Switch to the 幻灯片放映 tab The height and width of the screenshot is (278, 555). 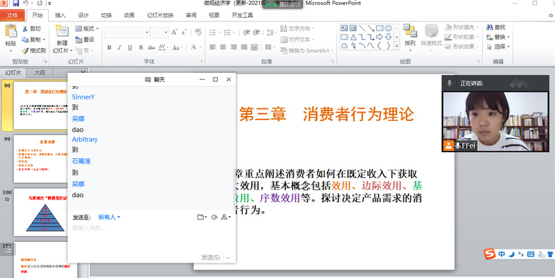[x=160, y=15]
